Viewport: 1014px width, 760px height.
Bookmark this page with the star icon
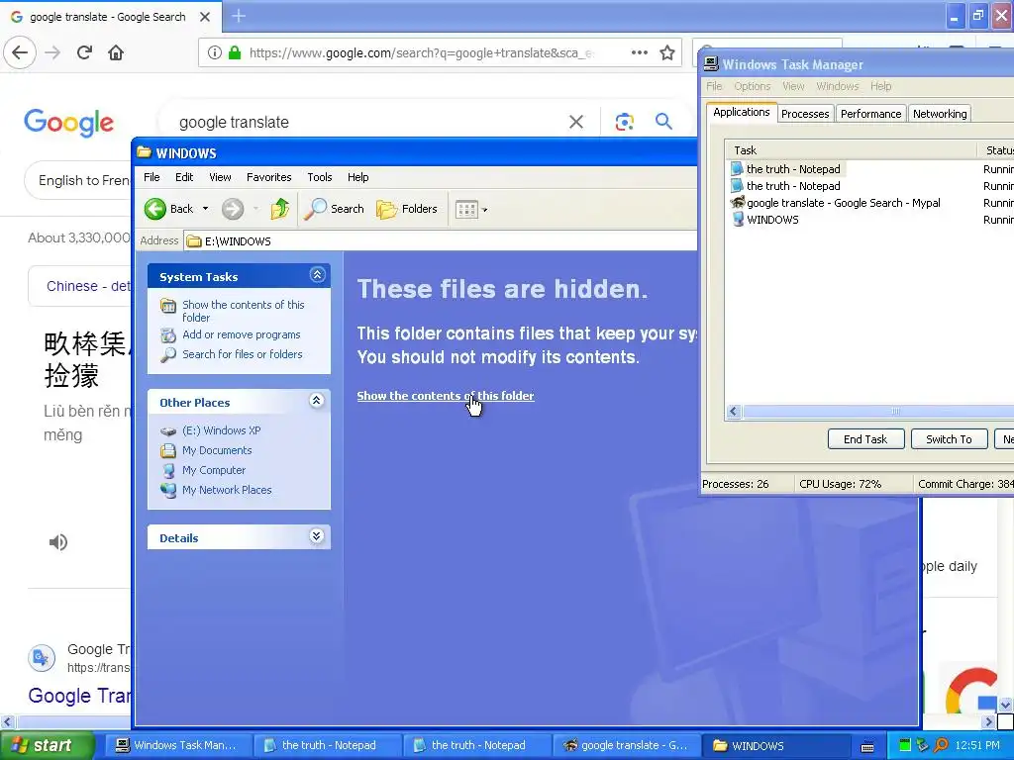point(666,52)
